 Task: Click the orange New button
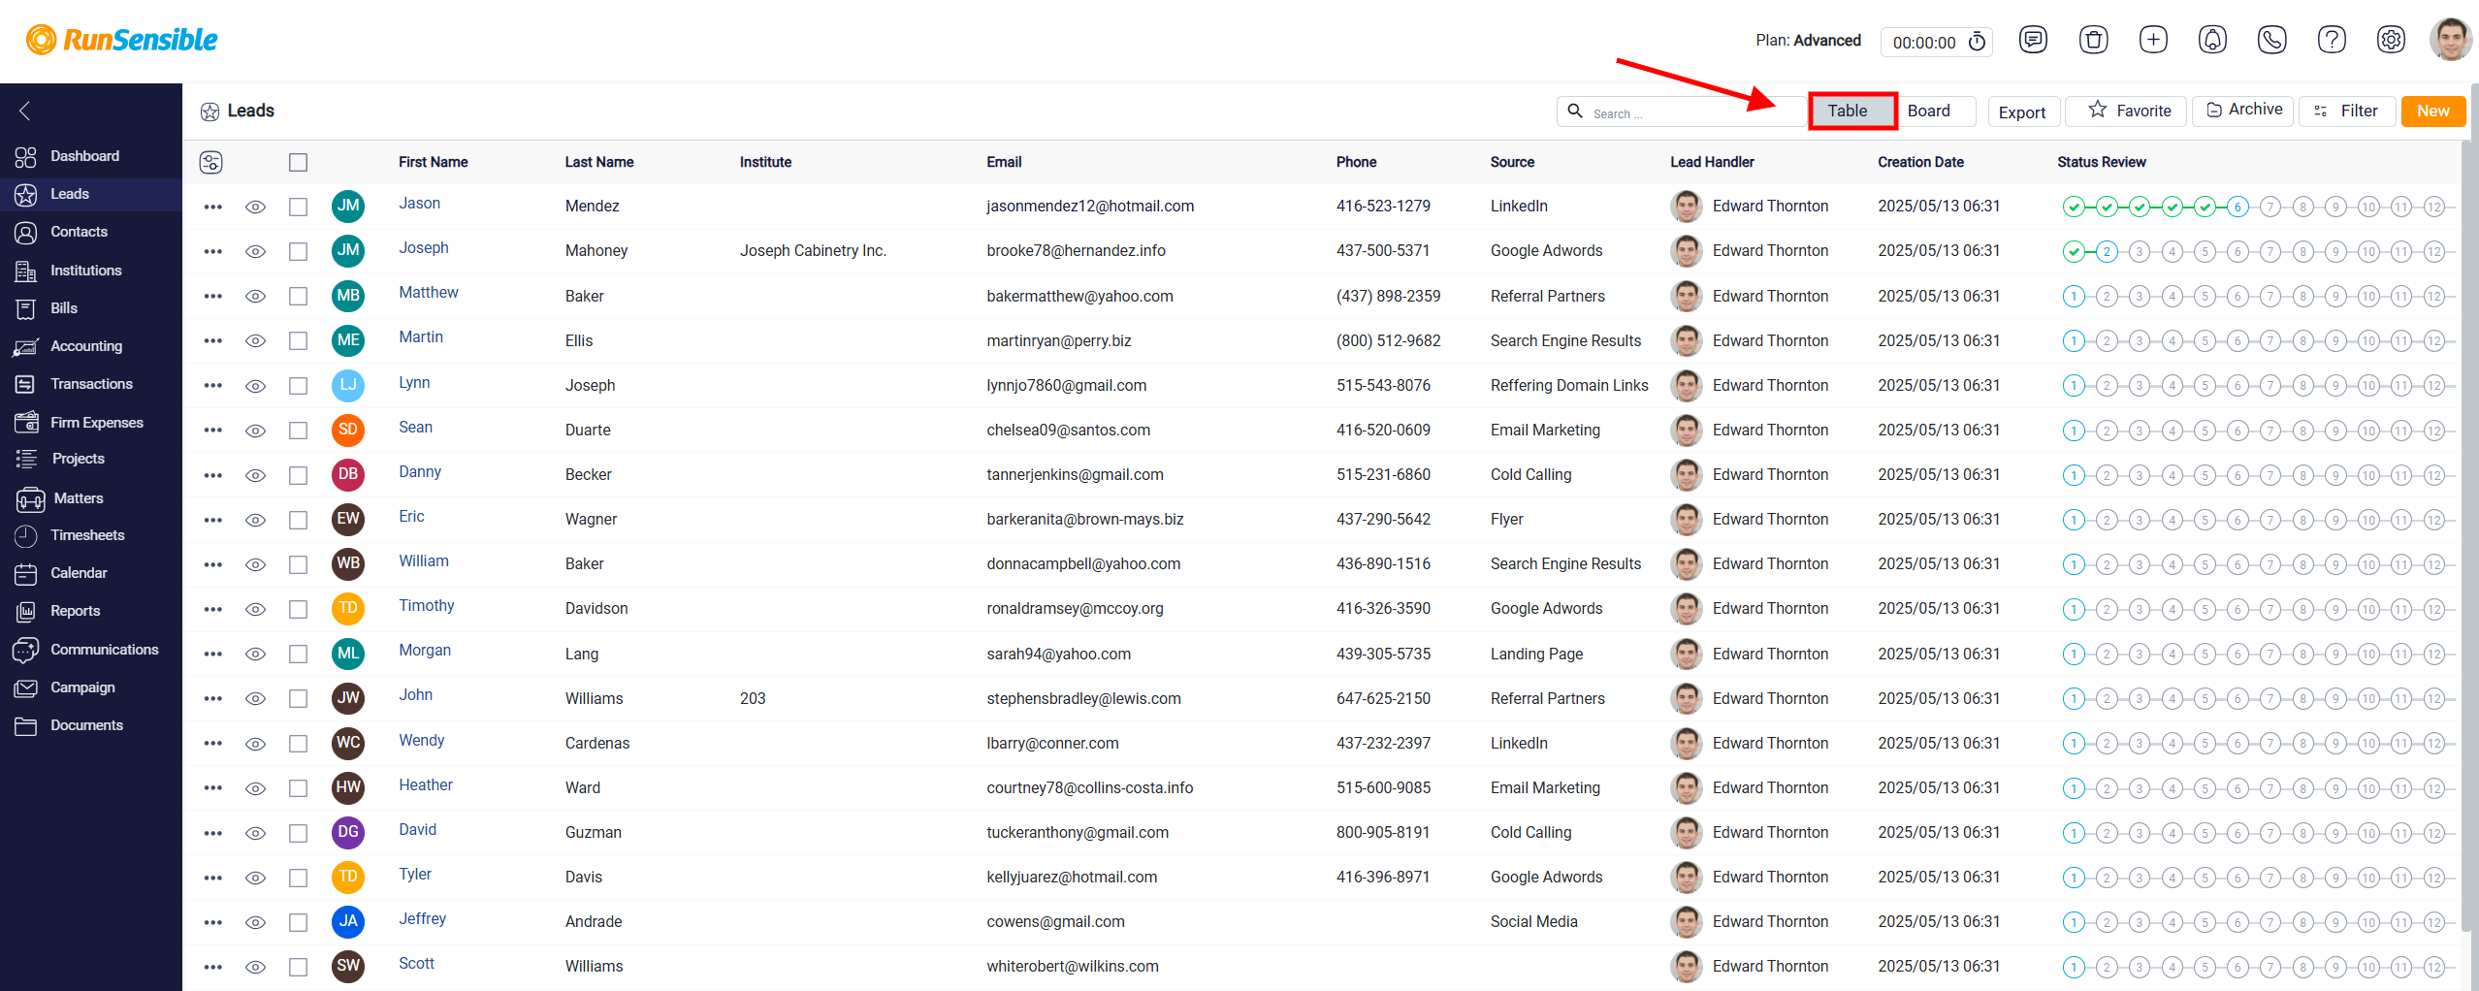pyautogui.click(x=2432, y=111)
